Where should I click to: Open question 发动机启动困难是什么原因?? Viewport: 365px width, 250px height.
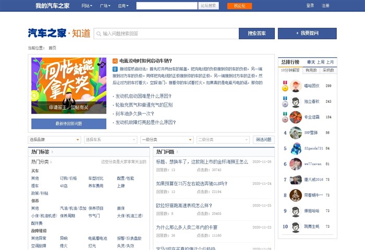click(143, 96)
